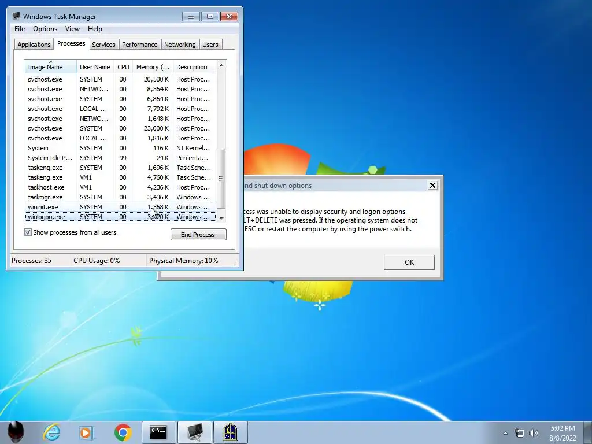Click End Process button
The height and width of the screenshot is (444, 592).
pos(198,235)
